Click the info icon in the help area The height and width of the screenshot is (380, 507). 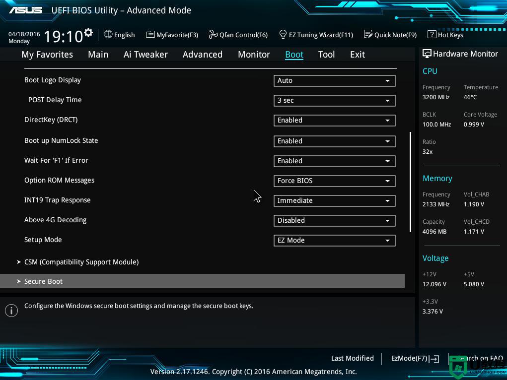click(11, 311)
